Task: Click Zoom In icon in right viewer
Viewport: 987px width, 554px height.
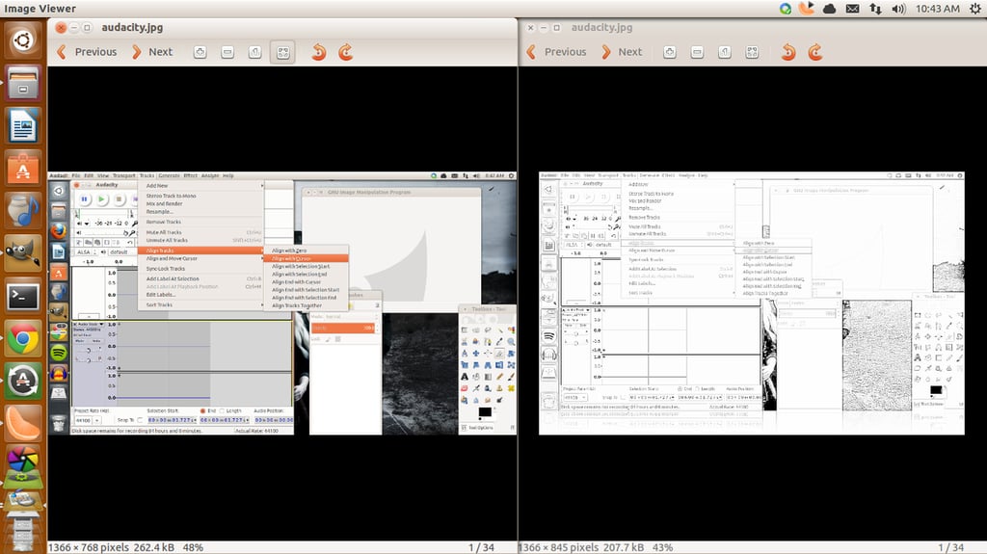Action: pos(669,52)
